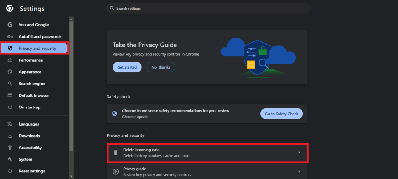Click Go to Safety Check button
398x179 pixels.
(281, 114)
